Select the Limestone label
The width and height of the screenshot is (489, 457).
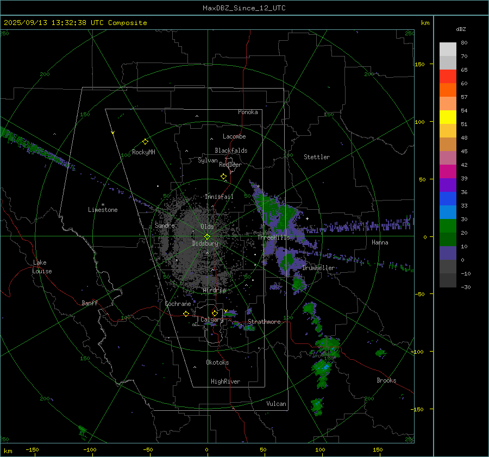tap(103, 210)
